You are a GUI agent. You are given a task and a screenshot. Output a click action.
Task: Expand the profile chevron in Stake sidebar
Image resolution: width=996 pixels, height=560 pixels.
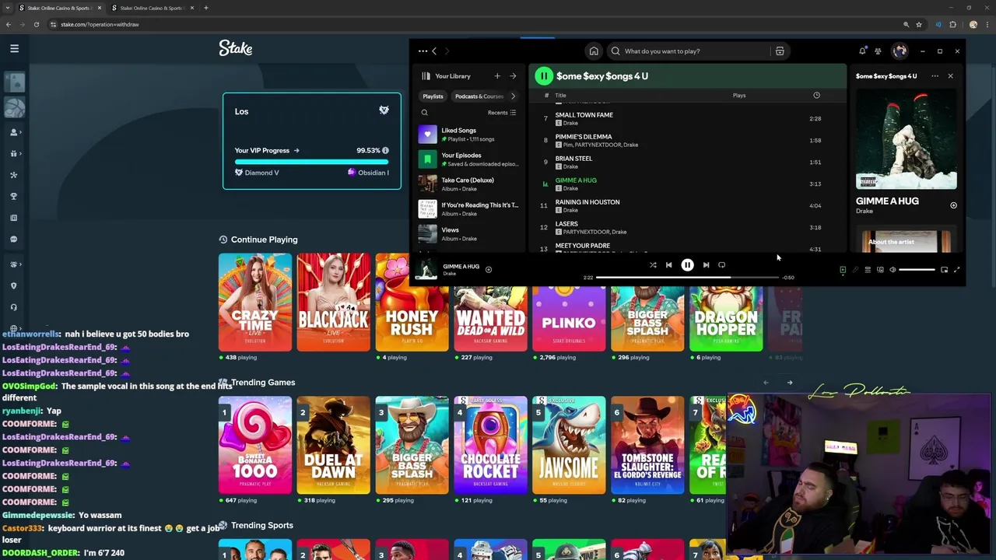(x=22, y=132)
